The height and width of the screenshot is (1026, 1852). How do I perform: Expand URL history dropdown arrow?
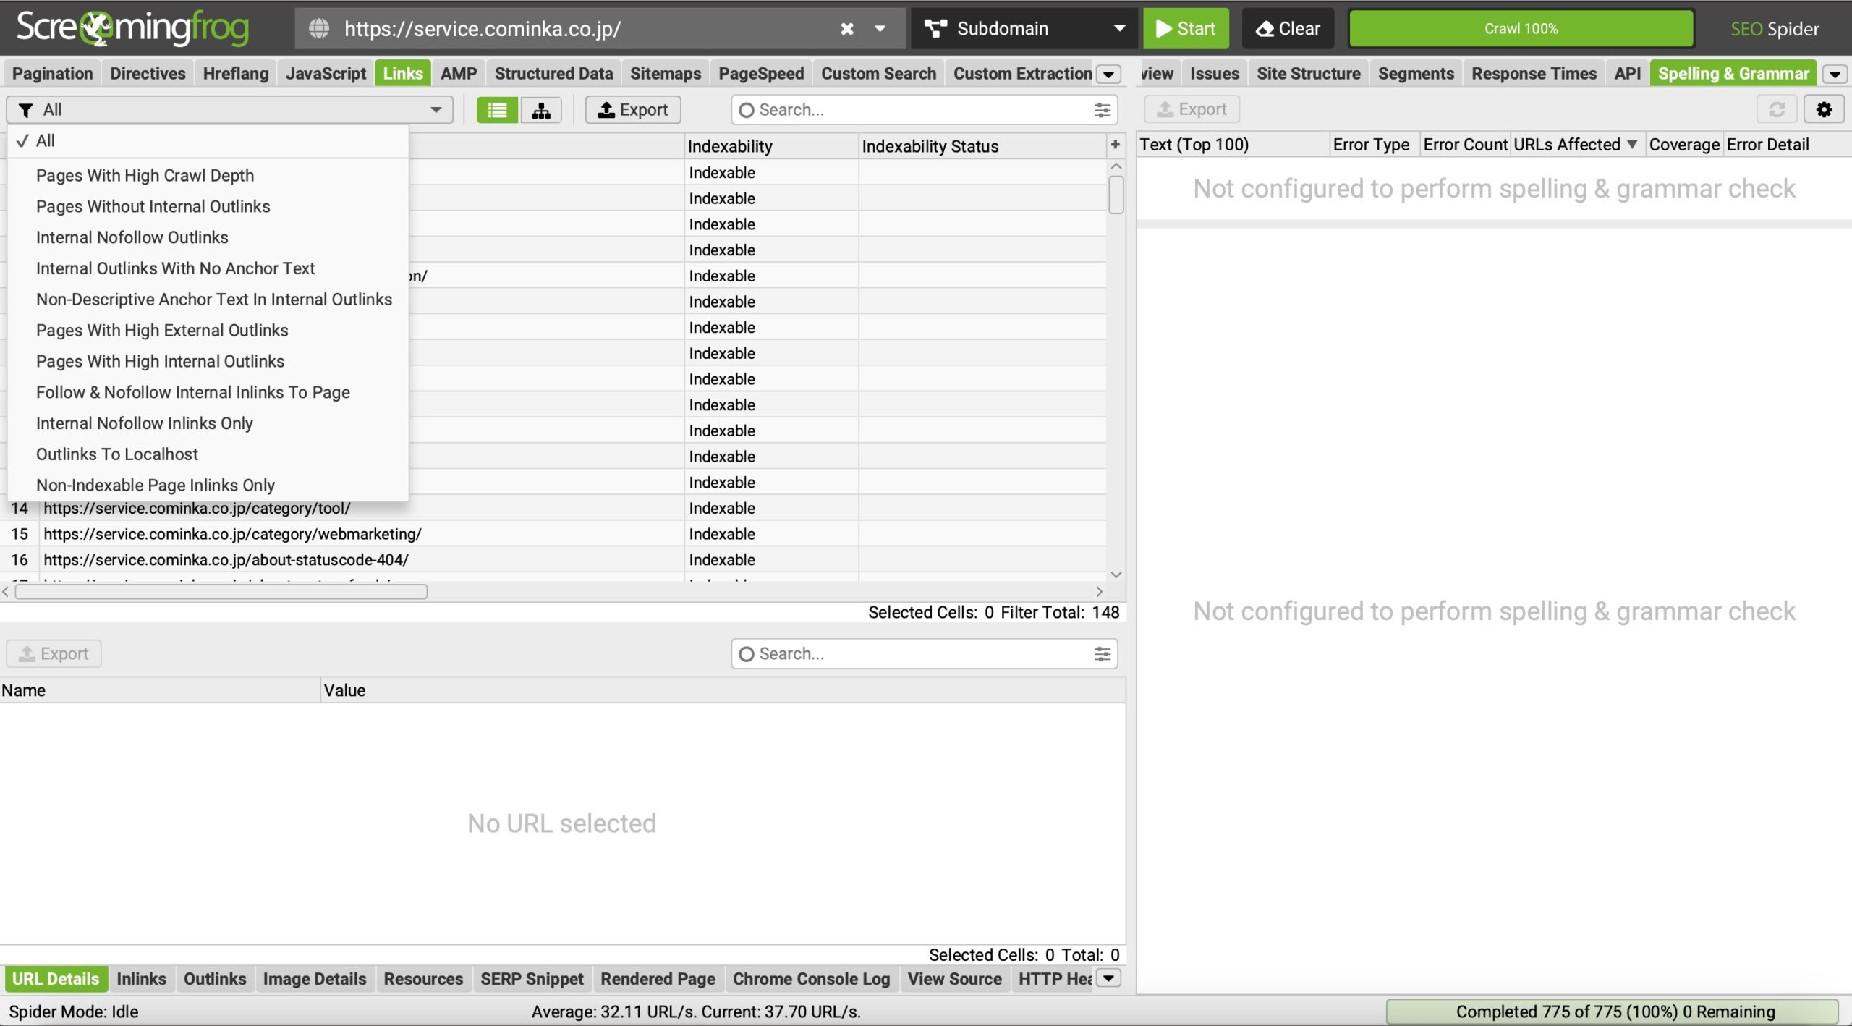tap(880, 29)
